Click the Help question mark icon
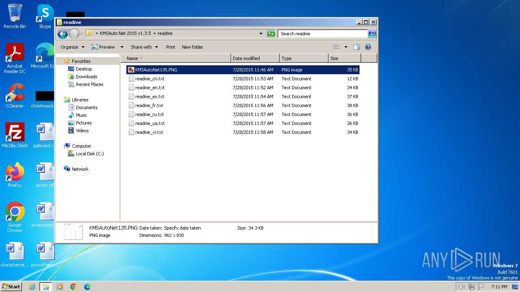Viewport: 520px width, 292px height. point(368,47)
